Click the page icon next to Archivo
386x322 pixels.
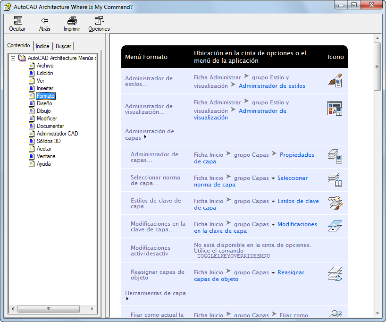point(32,66)
